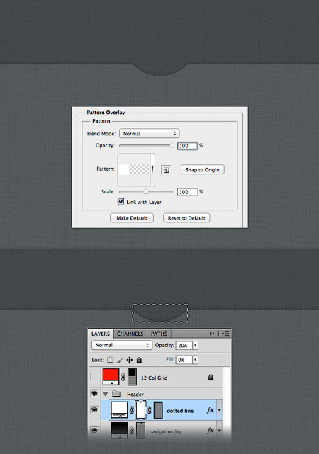The height and width of the screenshot is (454, 319).
Task: Open layer Opacity slider arrow
Action: click(195, 345)
